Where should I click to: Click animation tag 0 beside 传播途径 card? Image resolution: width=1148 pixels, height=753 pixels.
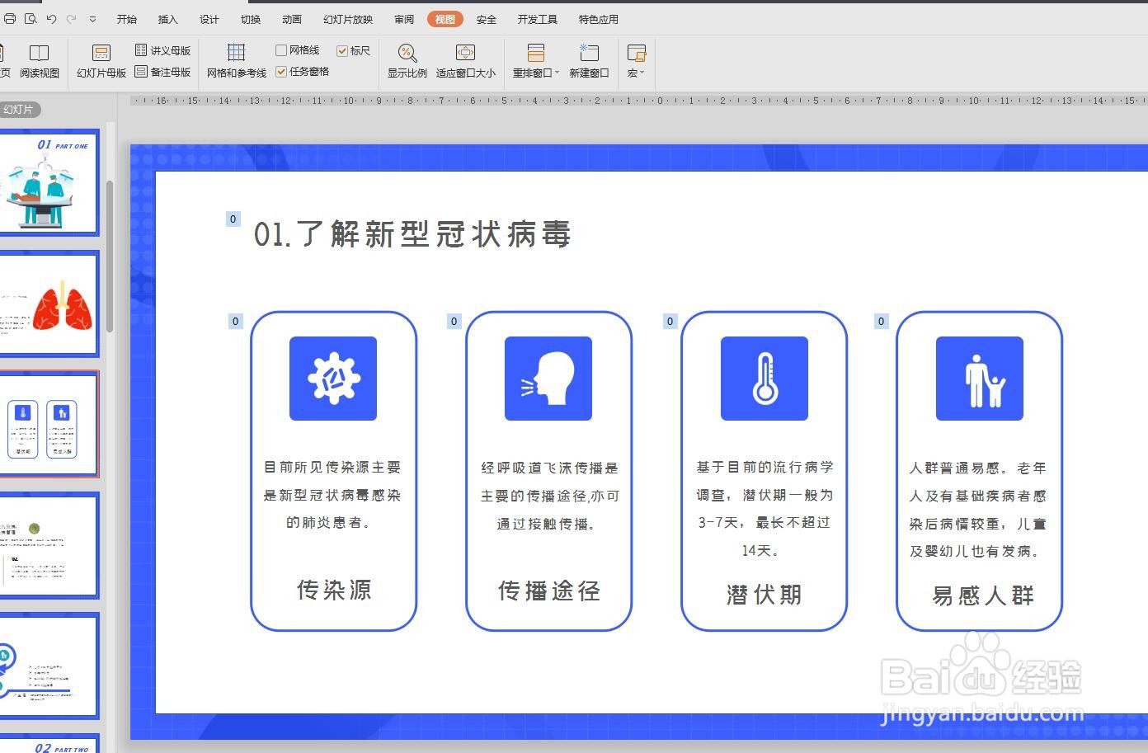454,321
